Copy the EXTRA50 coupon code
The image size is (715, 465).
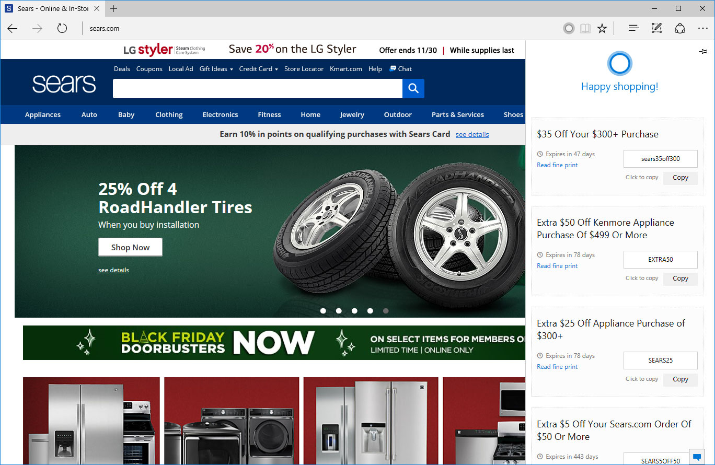680,278
